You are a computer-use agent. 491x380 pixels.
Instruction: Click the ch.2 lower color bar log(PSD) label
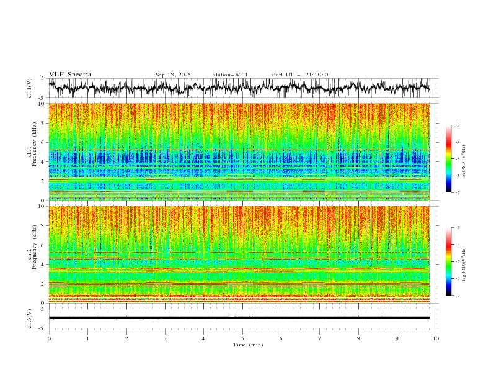click(x=464, y=264)
